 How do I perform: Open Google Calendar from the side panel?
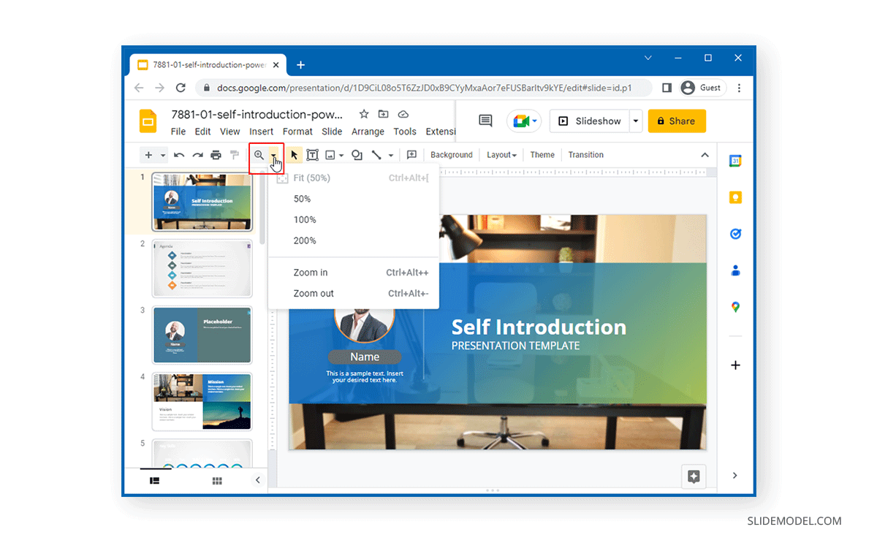pos(735,160)
